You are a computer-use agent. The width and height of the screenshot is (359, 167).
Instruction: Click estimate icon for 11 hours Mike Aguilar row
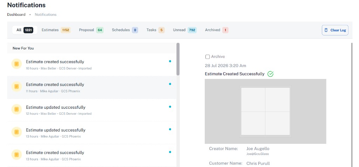[16, 87]
